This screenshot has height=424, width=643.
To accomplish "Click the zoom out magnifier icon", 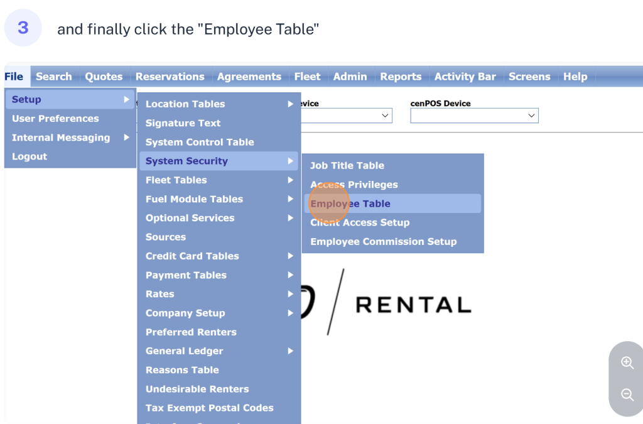I will (627, 394).
